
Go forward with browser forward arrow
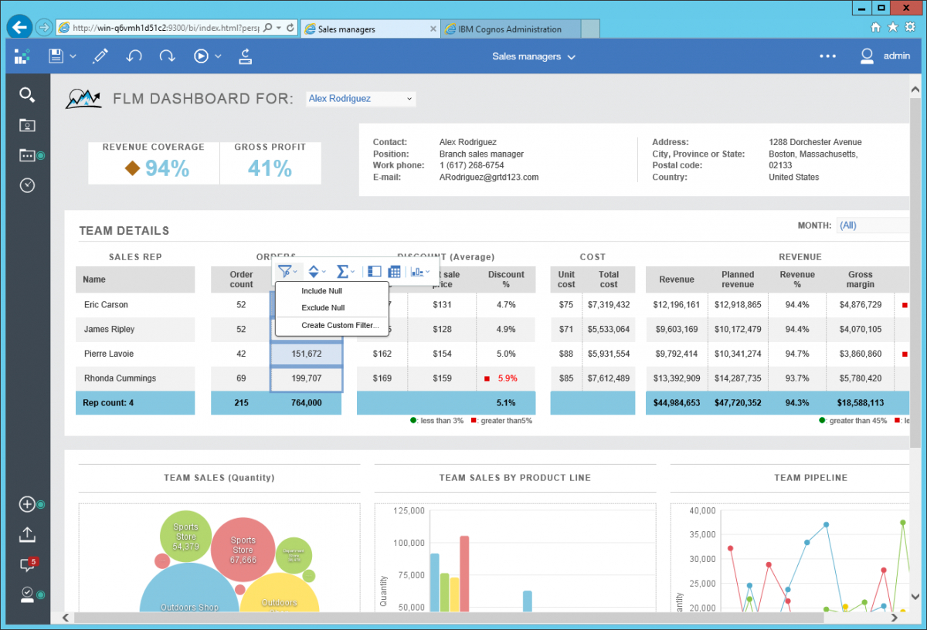[43, 27]
